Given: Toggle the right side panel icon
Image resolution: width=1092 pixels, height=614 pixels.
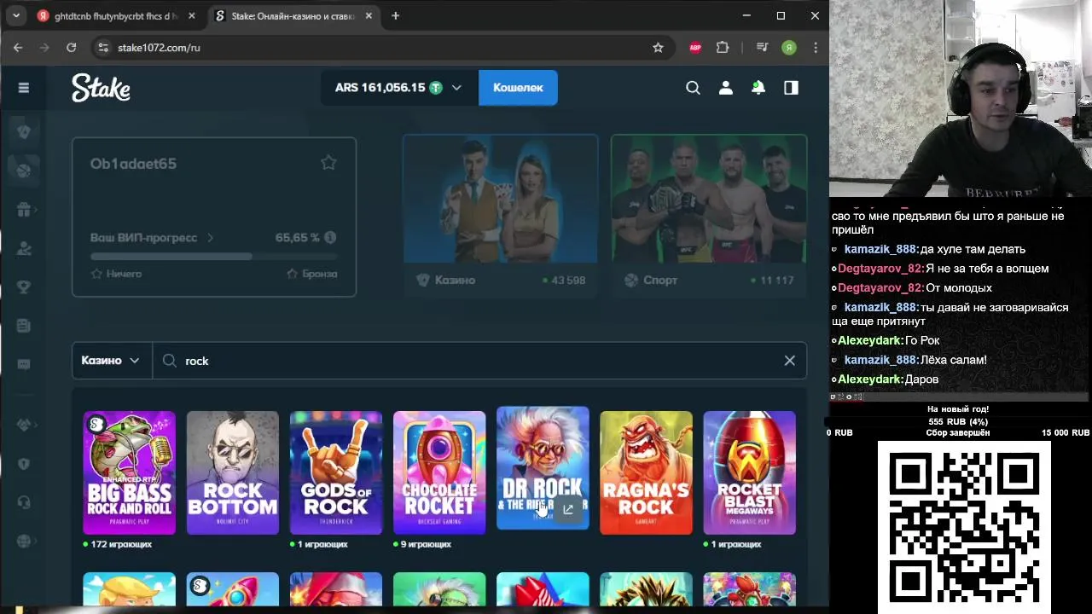Looking at the screenshot, I should pos(791,88).
